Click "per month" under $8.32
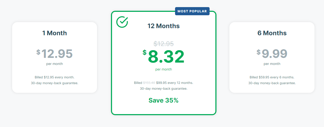The width and height of the screenshot is (324, 127). [163, 69]
